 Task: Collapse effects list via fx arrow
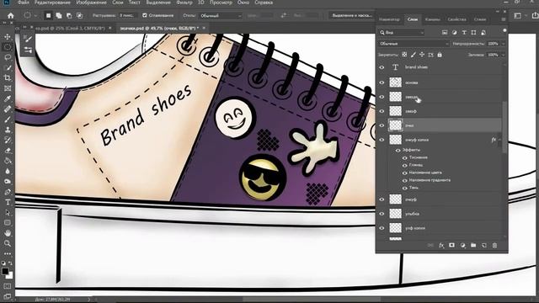click(x=500, y=140)
